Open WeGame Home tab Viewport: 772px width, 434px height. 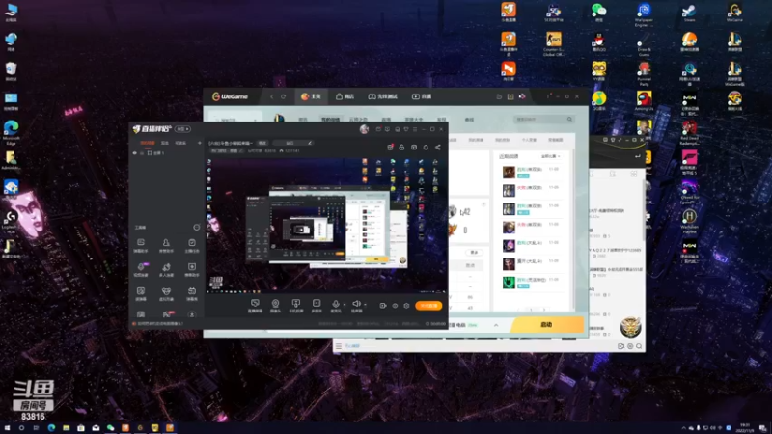(311, 96)
